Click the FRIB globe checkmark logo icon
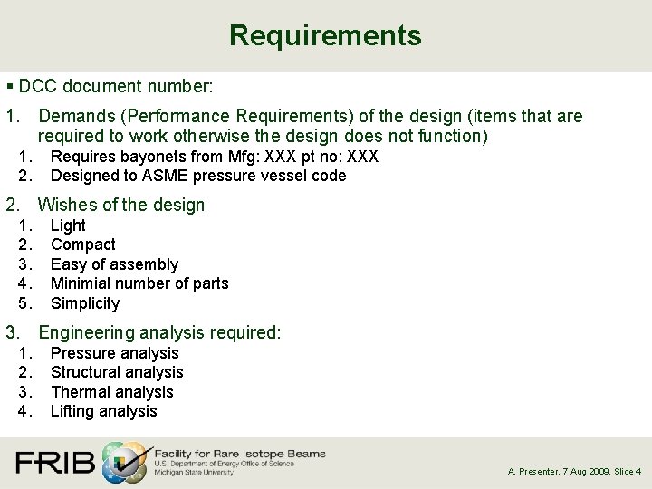Viewport: 652px width, 489px height. (126, 463)
